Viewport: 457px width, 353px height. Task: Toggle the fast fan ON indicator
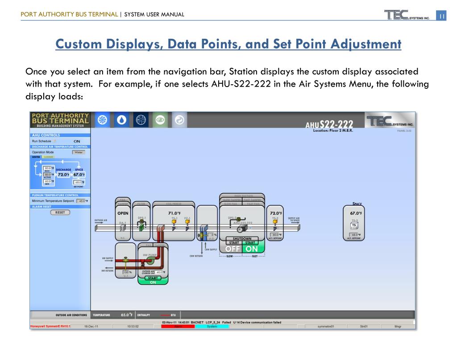pos(252,249)
